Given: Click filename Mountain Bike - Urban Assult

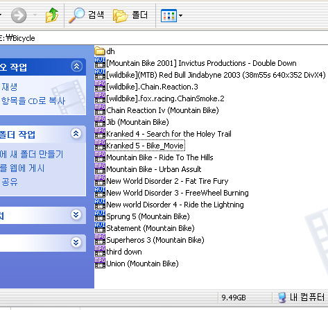Looking at the screenshot, I should [154, 169].
